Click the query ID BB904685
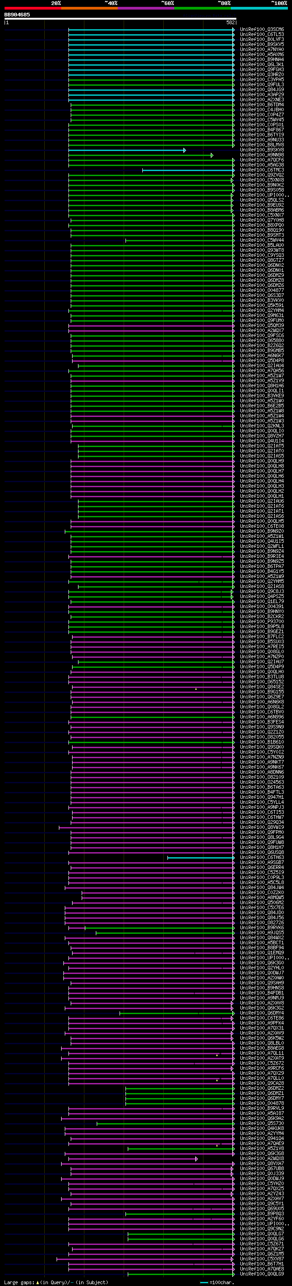 click(x=17, y=15)
